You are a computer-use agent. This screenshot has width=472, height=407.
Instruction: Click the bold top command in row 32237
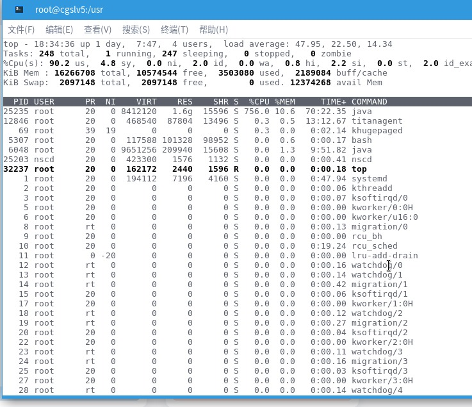pos(359,169)
